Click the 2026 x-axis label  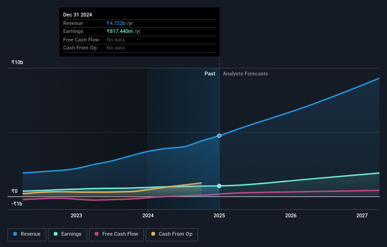click(291, 215)
